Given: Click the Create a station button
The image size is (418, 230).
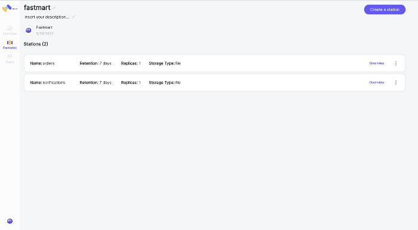Looking at the screenshot, I should 385,10.
